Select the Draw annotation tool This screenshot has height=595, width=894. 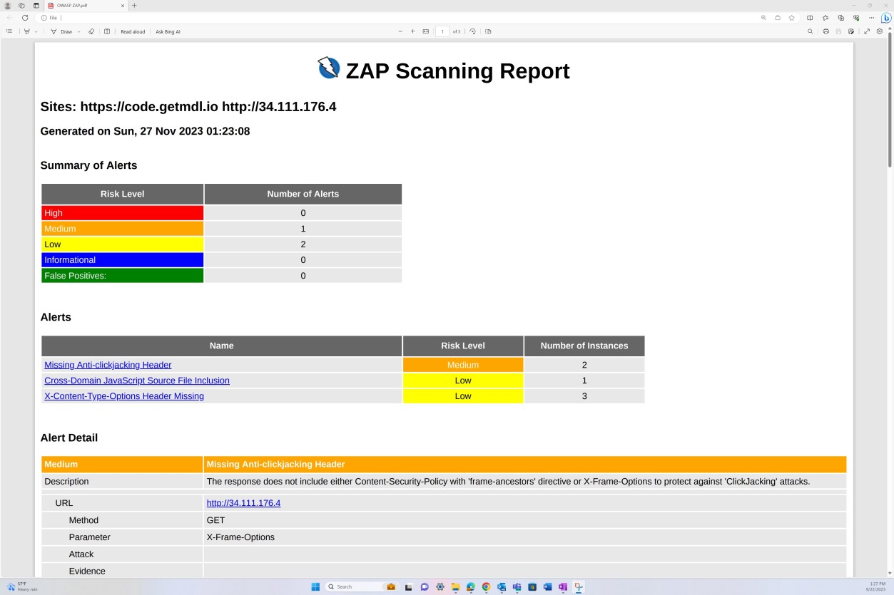click(64, 31)
